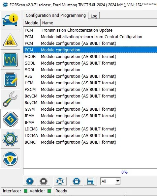Switch to the Log tab
This screenshot has width=157, height=196.
(94, 16)
